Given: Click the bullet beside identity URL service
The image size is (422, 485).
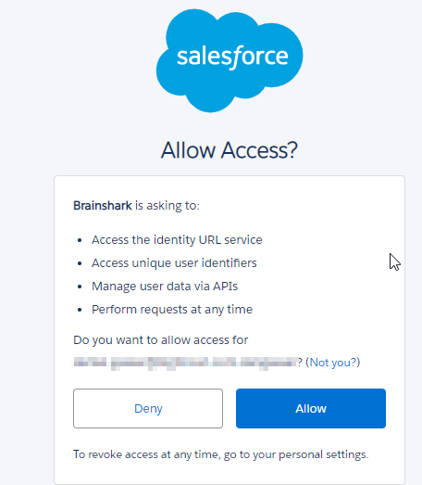Looking at the screenshot, I should pos(80,240).
